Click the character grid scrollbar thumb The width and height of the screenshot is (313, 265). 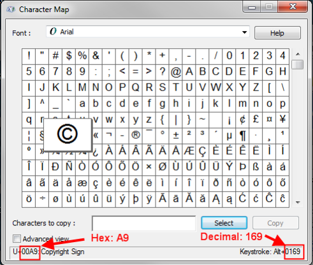coord(298,64)
